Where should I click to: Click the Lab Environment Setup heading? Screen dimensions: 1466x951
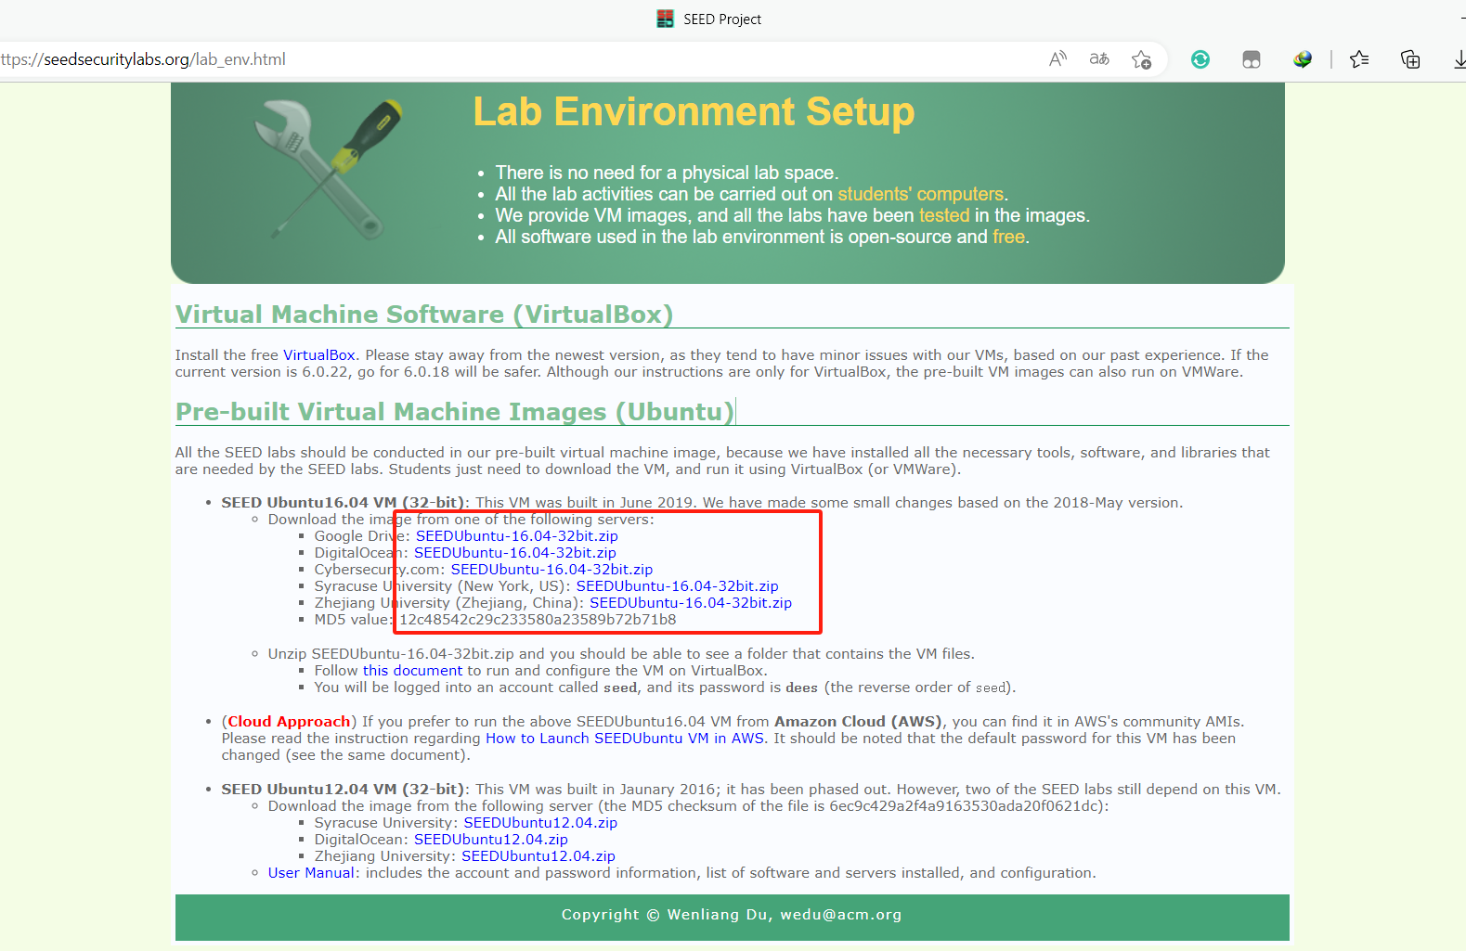[694, 112]
